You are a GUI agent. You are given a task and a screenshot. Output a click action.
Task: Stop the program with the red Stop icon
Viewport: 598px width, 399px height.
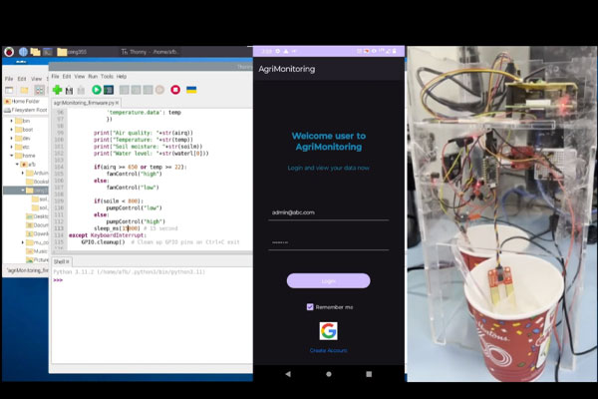point(175,90)
